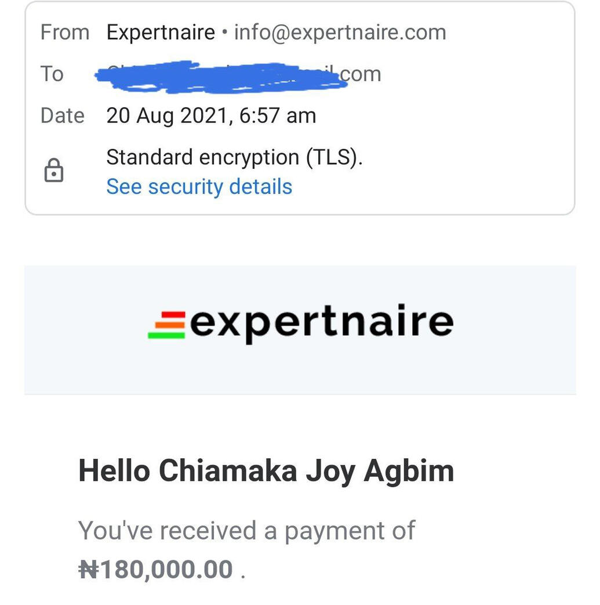Click the lock encryption icon
The width and height of the screenshot is (600, 605).
[54, 172]
